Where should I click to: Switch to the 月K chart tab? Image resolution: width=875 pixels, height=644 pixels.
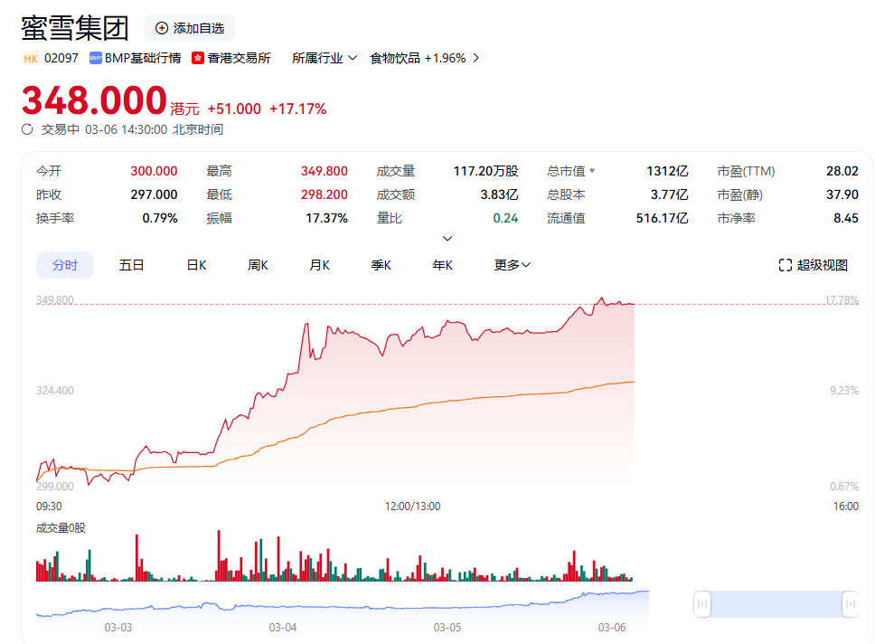pyautogui.click(x=319, y=265)
